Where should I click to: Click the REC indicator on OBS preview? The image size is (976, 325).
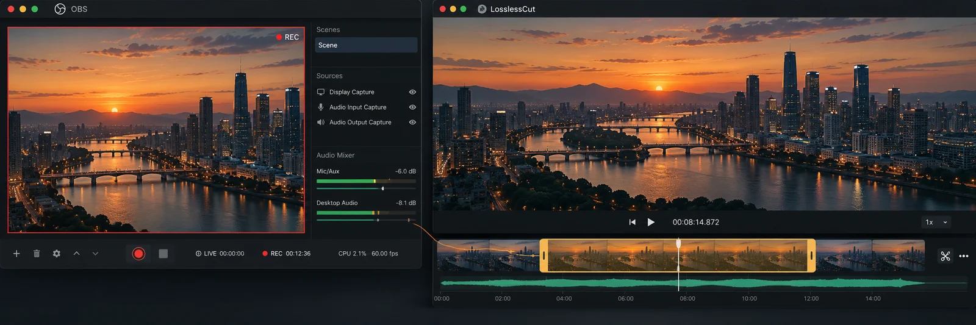(287, 37)
